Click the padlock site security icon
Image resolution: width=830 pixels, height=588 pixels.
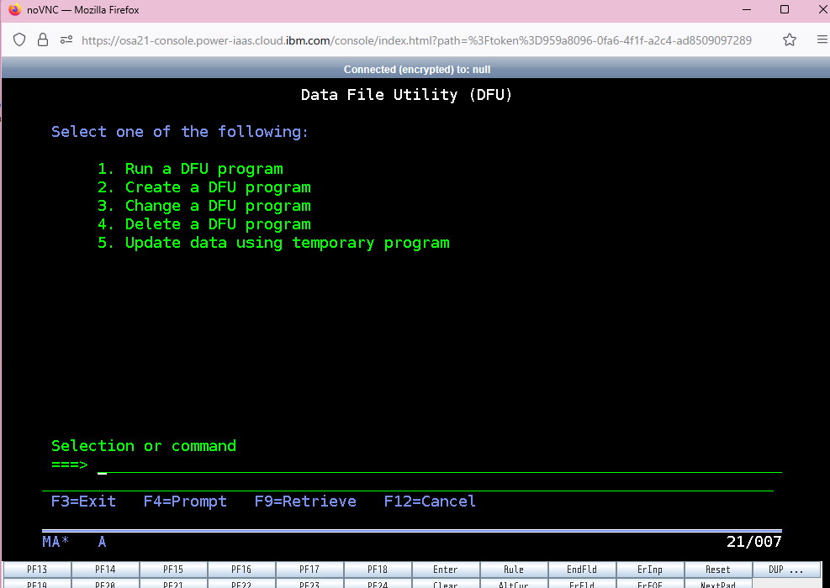point(43,39)
